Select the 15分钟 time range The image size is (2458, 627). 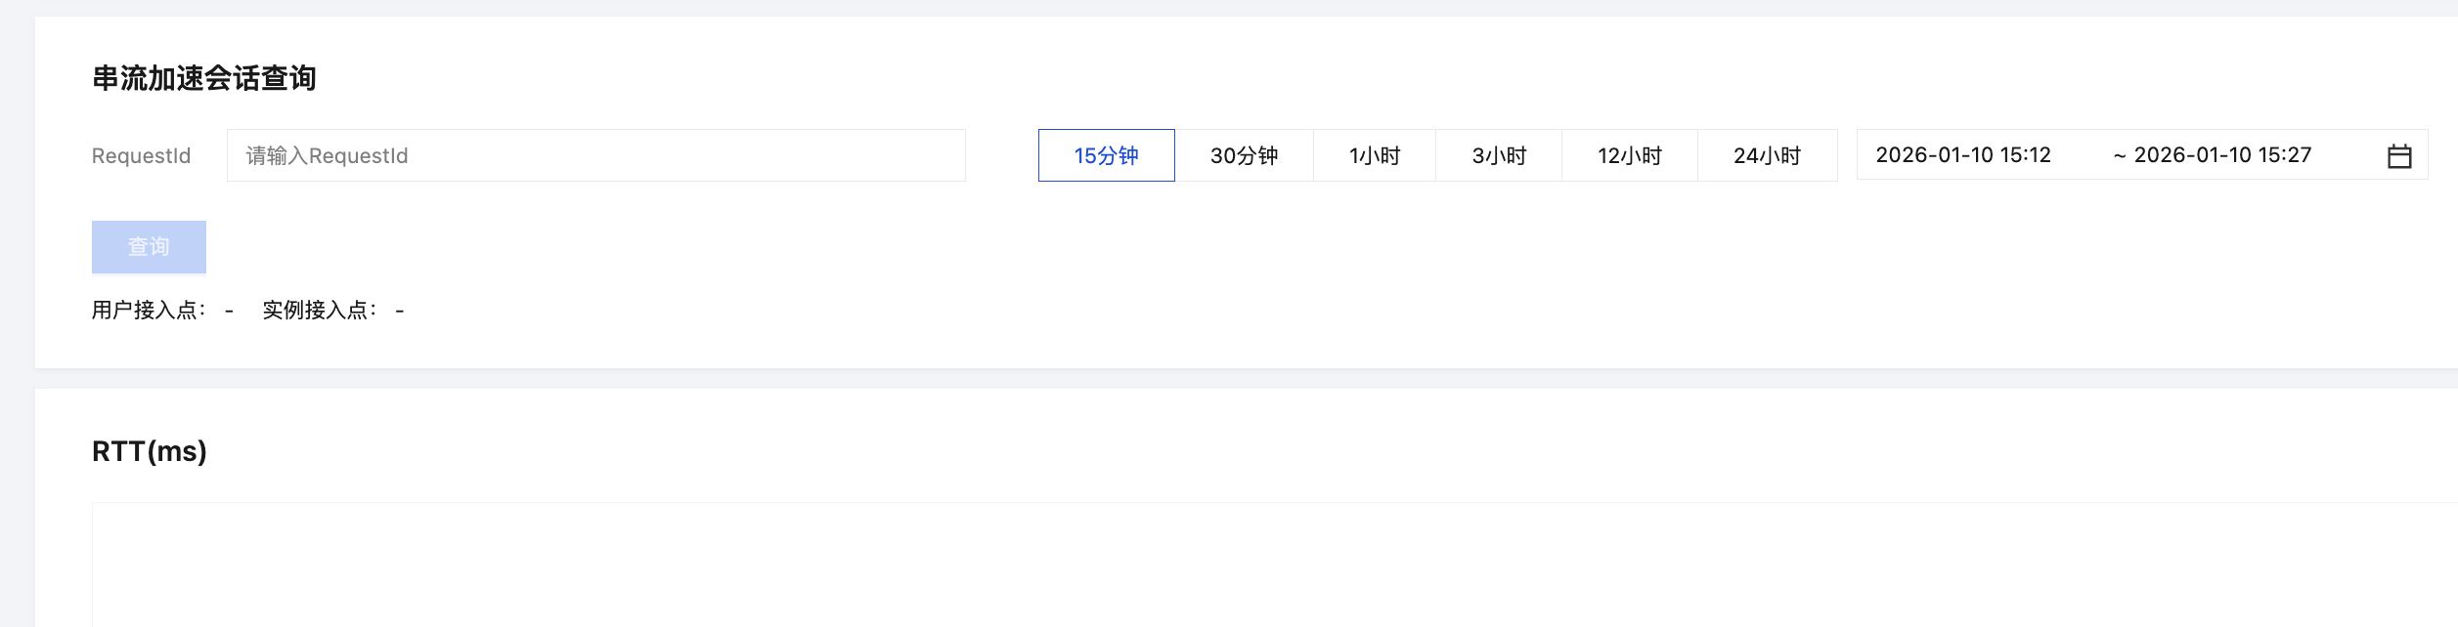[1106, 156]
